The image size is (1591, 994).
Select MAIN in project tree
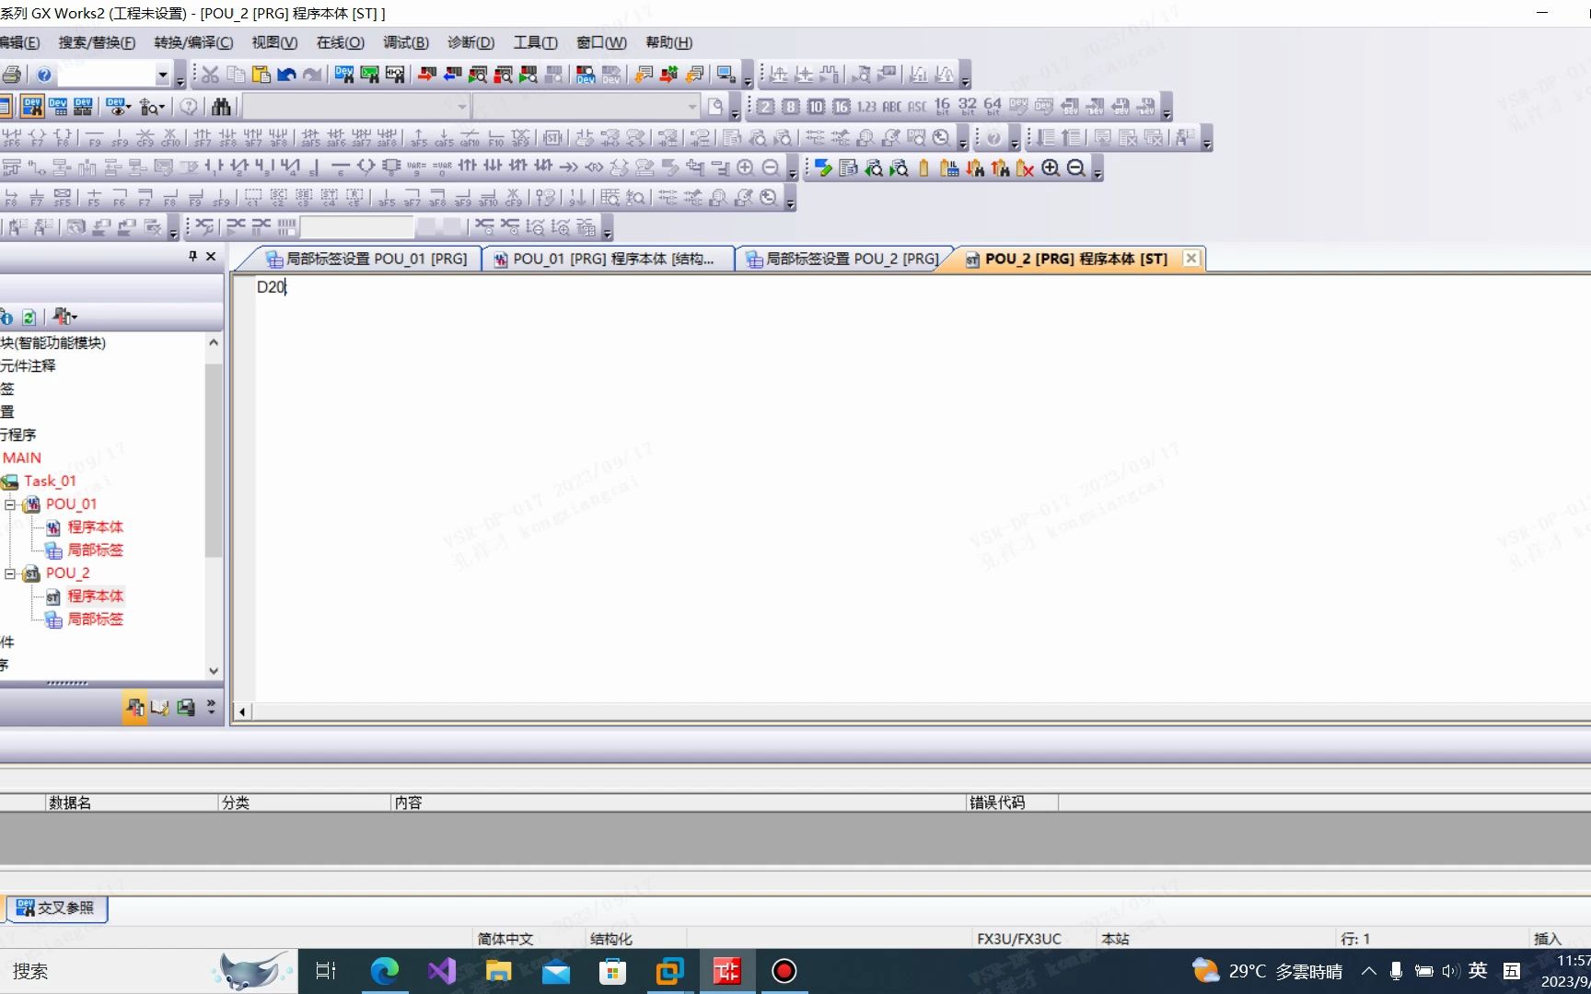click(x=22, y=458)
